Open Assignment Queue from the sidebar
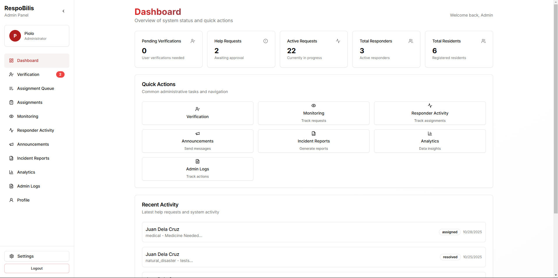 [x=37, y=88]
